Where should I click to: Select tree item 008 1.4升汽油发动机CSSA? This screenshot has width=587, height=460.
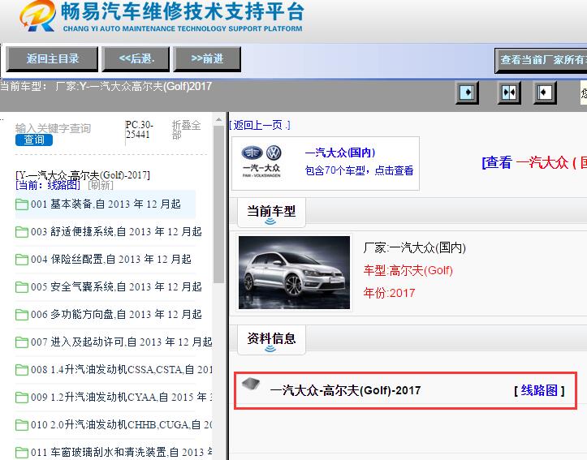click(121, 369)
